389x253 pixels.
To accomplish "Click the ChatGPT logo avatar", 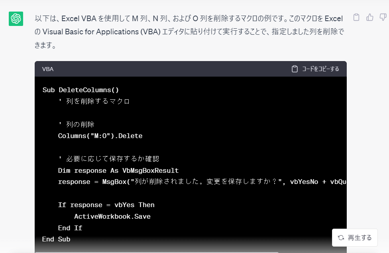I will (16, 19).
